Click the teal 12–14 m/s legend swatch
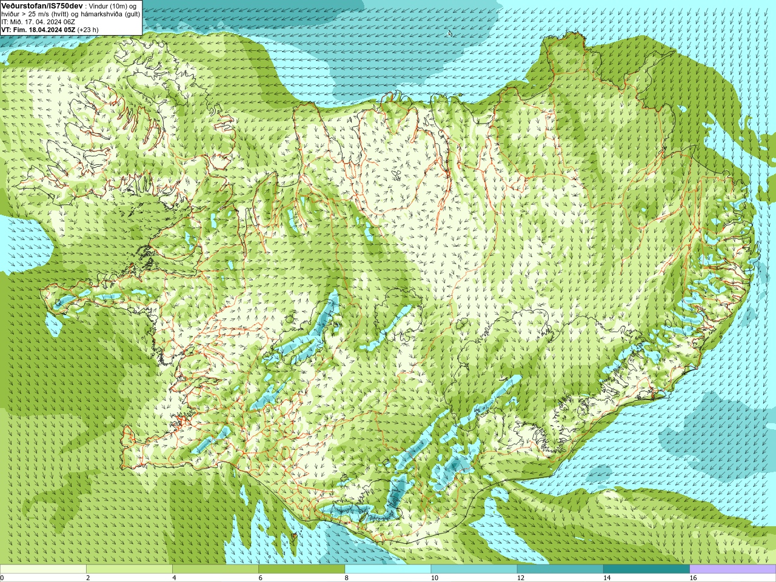776x582 pixels. tap(560, 569)
